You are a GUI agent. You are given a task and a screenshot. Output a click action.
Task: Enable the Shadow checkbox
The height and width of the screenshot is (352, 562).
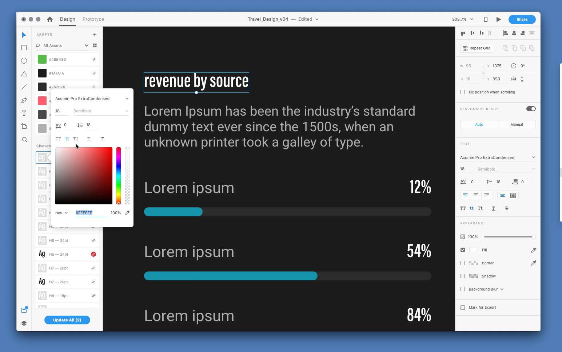point(463,276)
